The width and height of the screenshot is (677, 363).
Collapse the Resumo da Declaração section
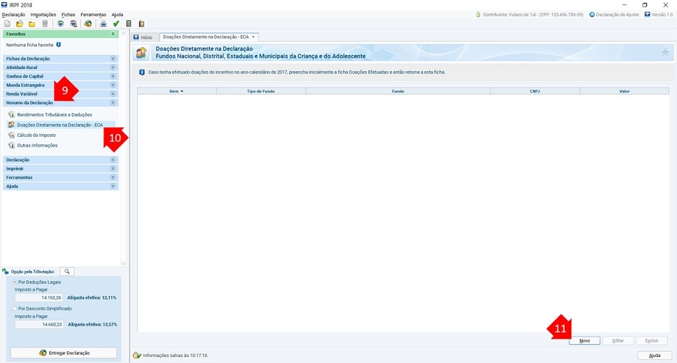tap(113, 103)
